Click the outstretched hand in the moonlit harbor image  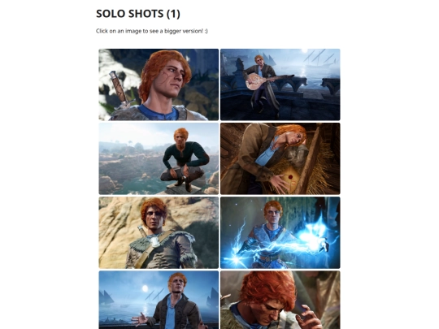140,319
